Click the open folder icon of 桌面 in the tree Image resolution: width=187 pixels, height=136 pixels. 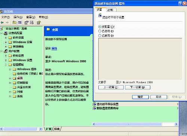15,78
